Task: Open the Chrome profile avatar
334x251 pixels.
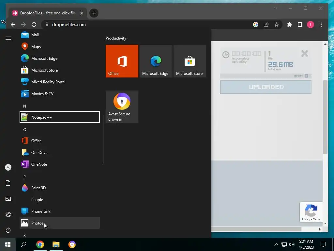Action: point(311,25)
